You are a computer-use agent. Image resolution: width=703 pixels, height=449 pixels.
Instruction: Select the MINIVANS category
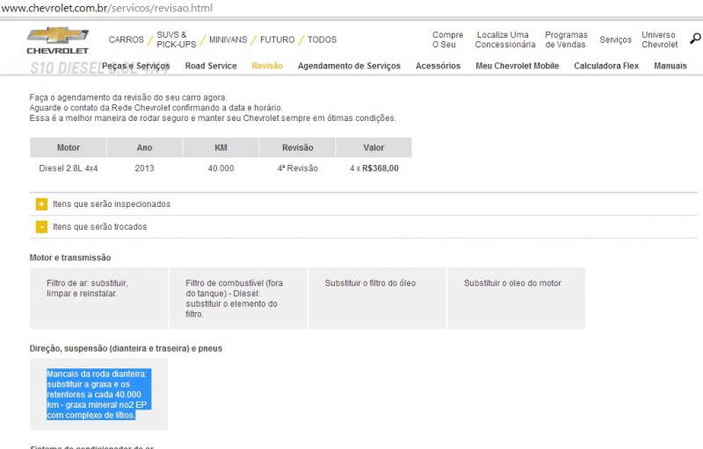click(228, 39)
